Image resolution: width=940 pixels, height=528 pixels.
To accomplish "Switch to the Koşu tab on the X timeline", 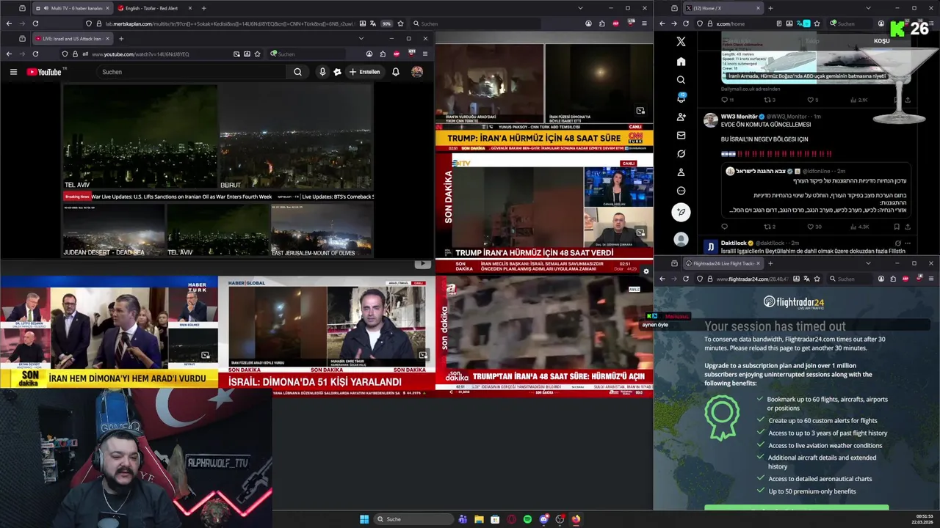I will tap(882, 41).
